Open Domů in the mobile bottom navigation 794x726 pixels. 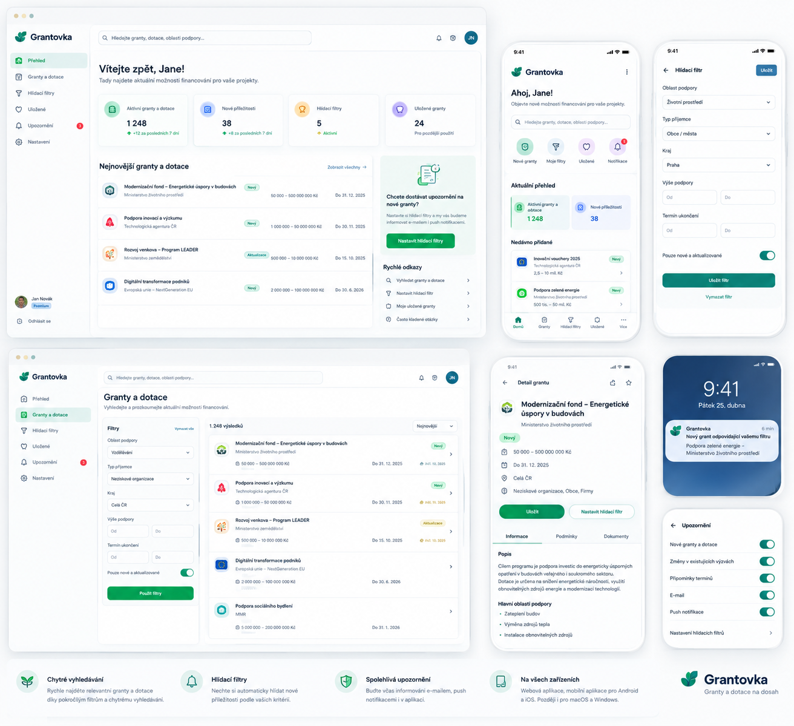[x=518, y=322]
